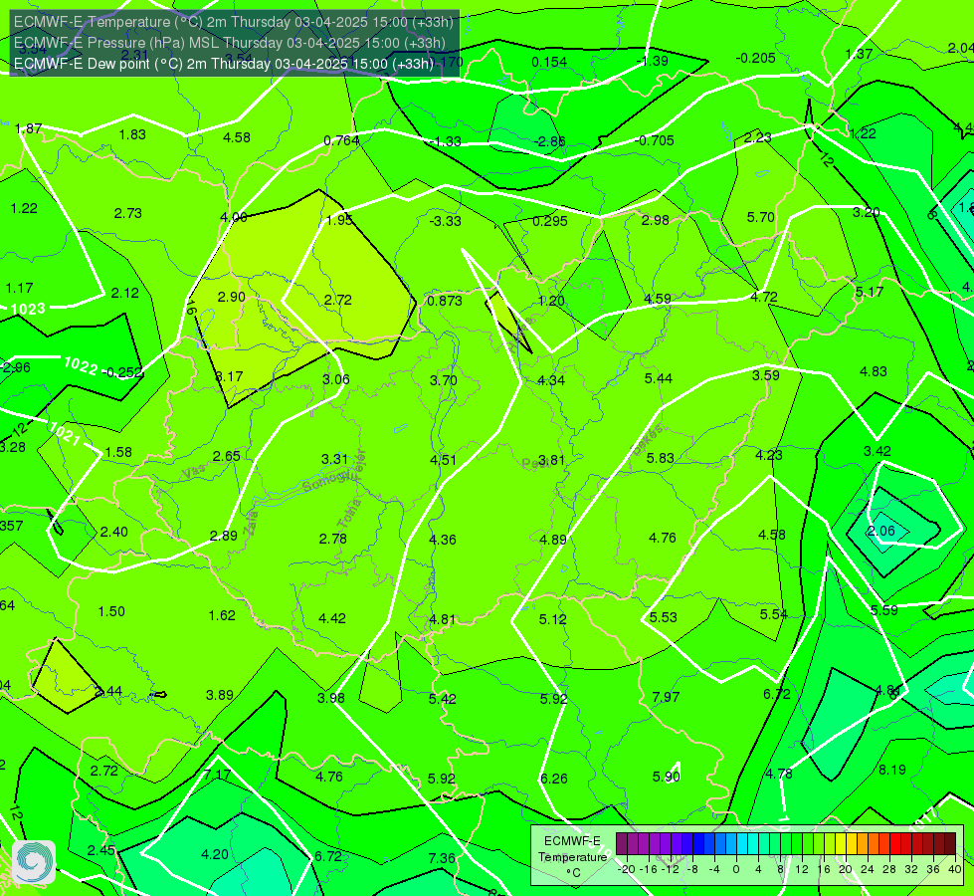Screen dimensions: 974x896
Task: Click the dew point value 5.70
Action: [761, 218]
